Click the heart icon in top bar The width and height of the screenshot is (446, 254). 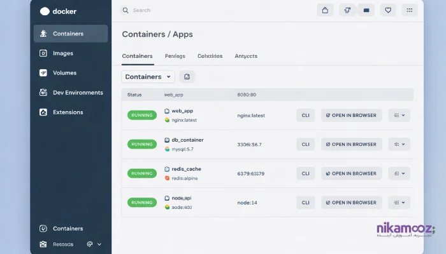click(388, 10)
